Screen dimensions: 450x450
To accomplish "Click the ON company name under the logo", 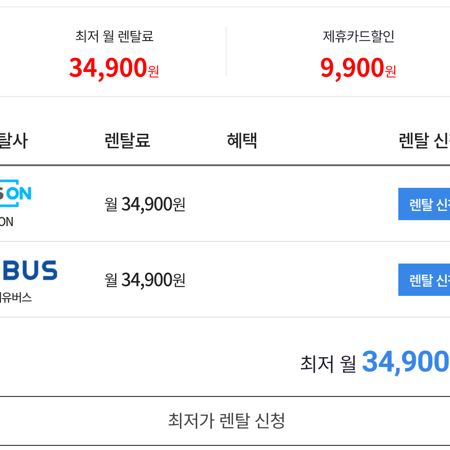I will coord(6,222).
